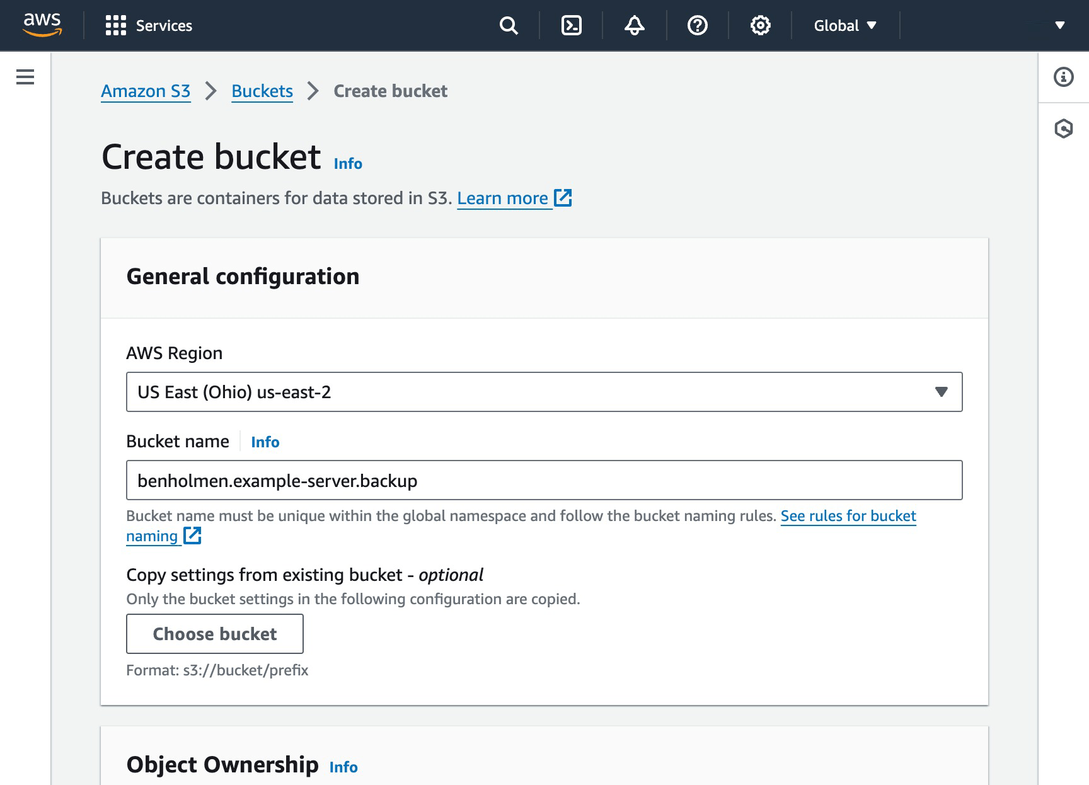Open the Learn more link about buckets
The image size is (1089, 785).
pos(504,198)
